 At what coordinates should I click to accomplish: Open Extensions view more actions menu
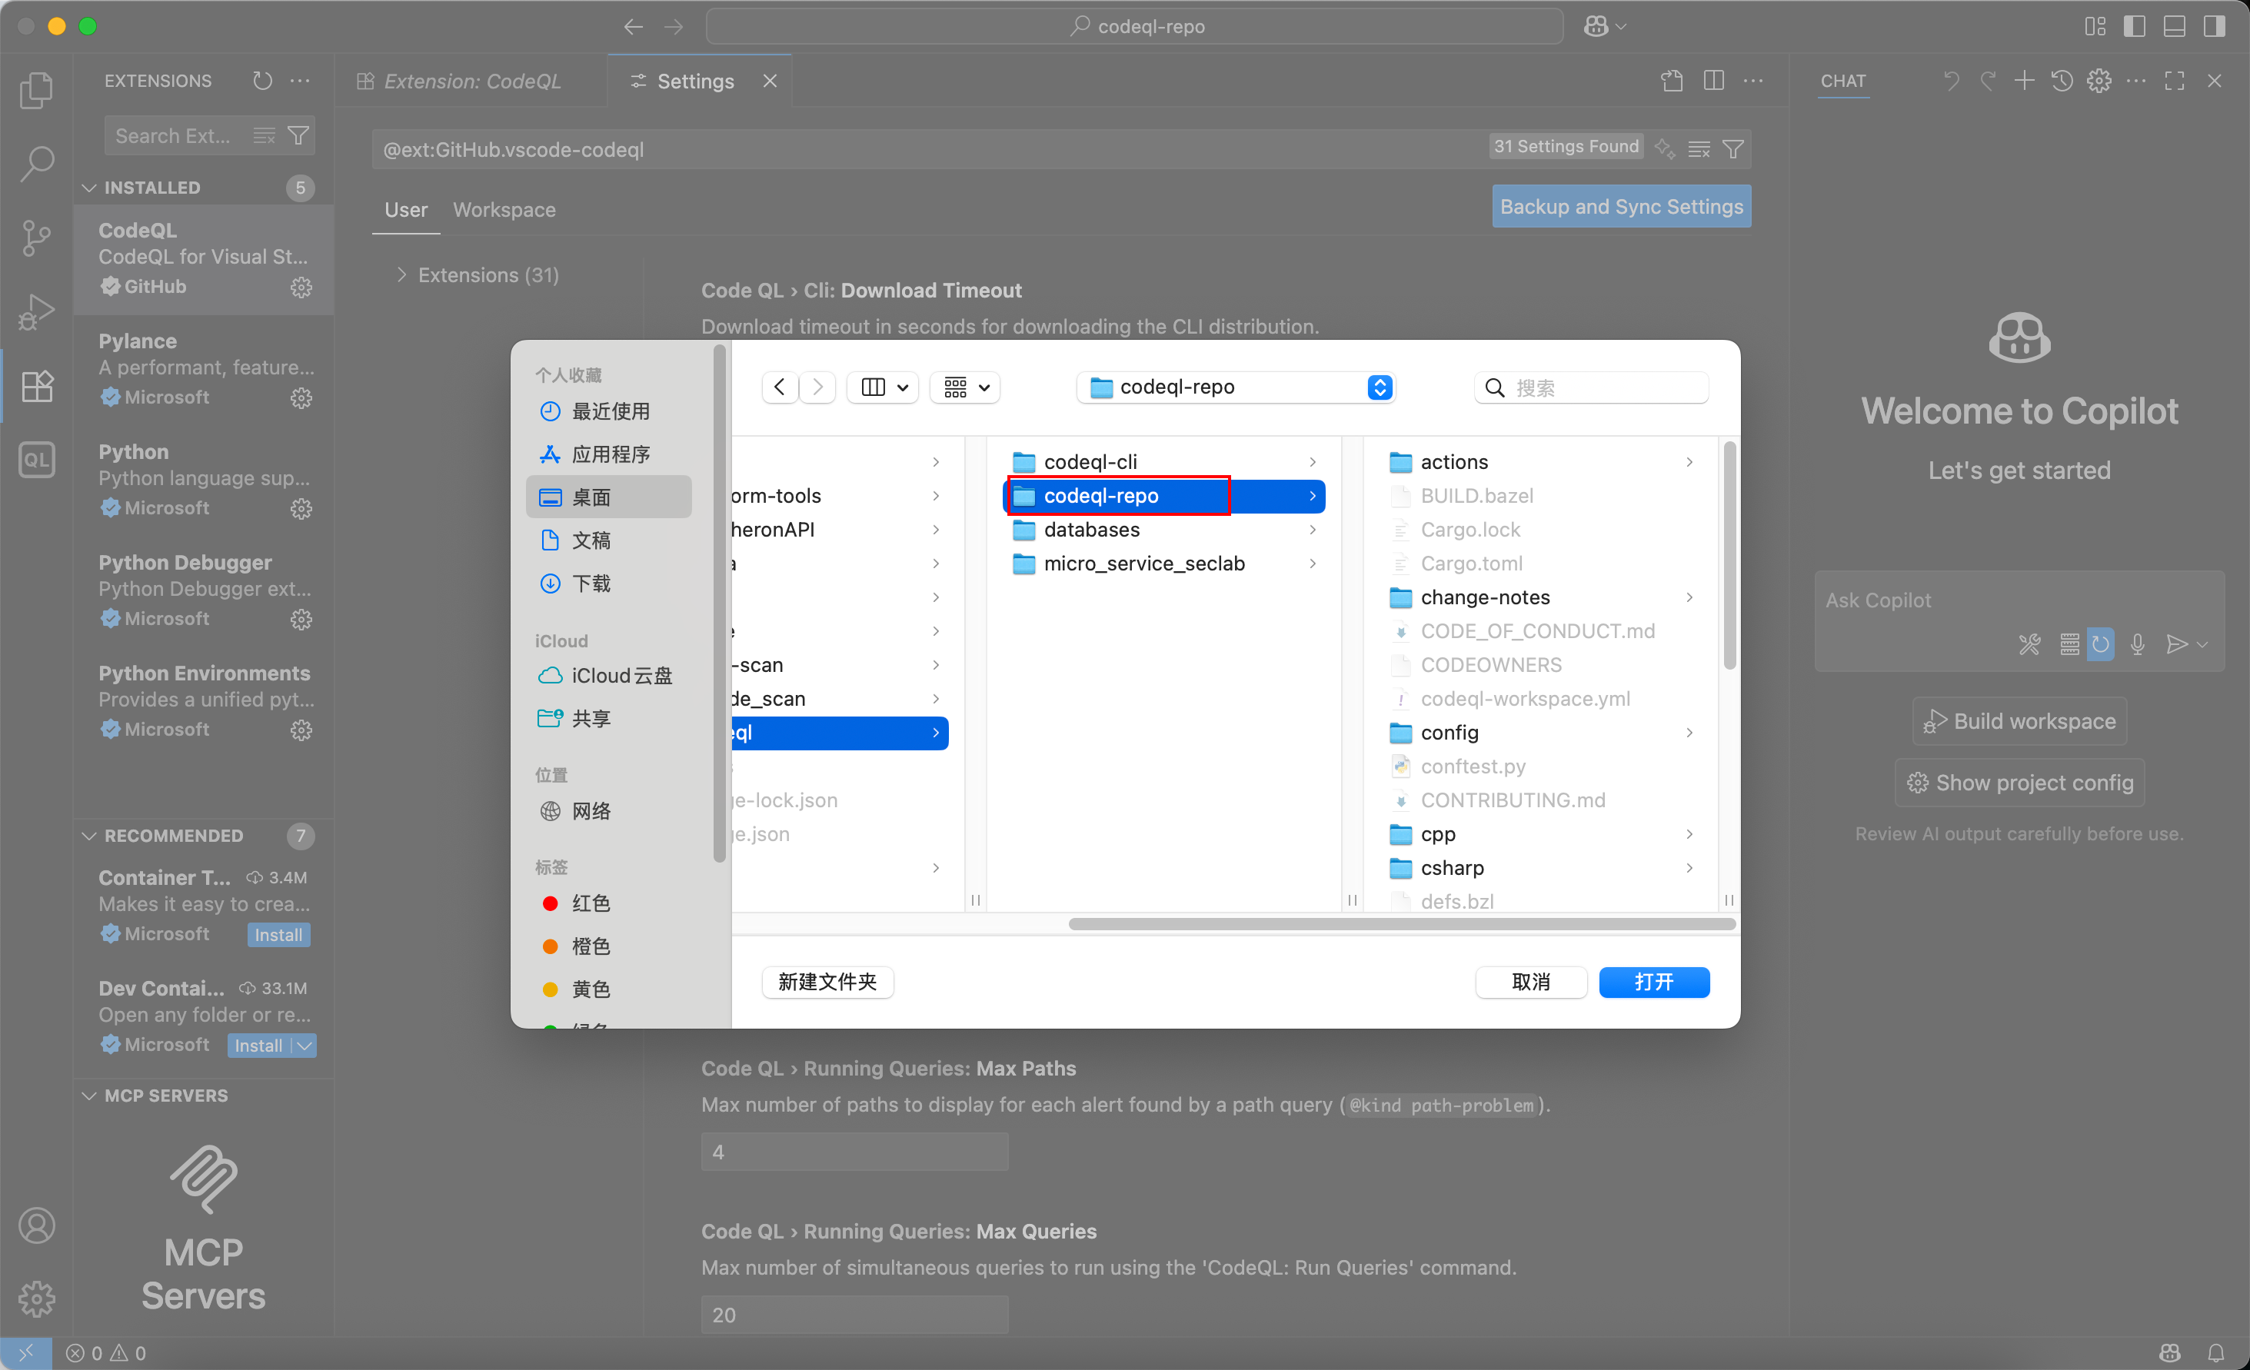coord(300,80)
